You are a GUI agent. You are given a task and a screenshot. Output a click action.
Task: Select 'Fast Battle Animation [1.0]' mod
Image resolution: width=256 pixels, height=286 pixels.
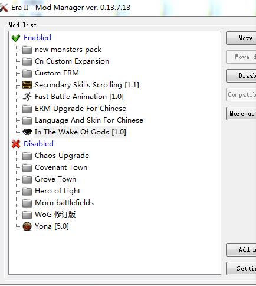(79, 97)
